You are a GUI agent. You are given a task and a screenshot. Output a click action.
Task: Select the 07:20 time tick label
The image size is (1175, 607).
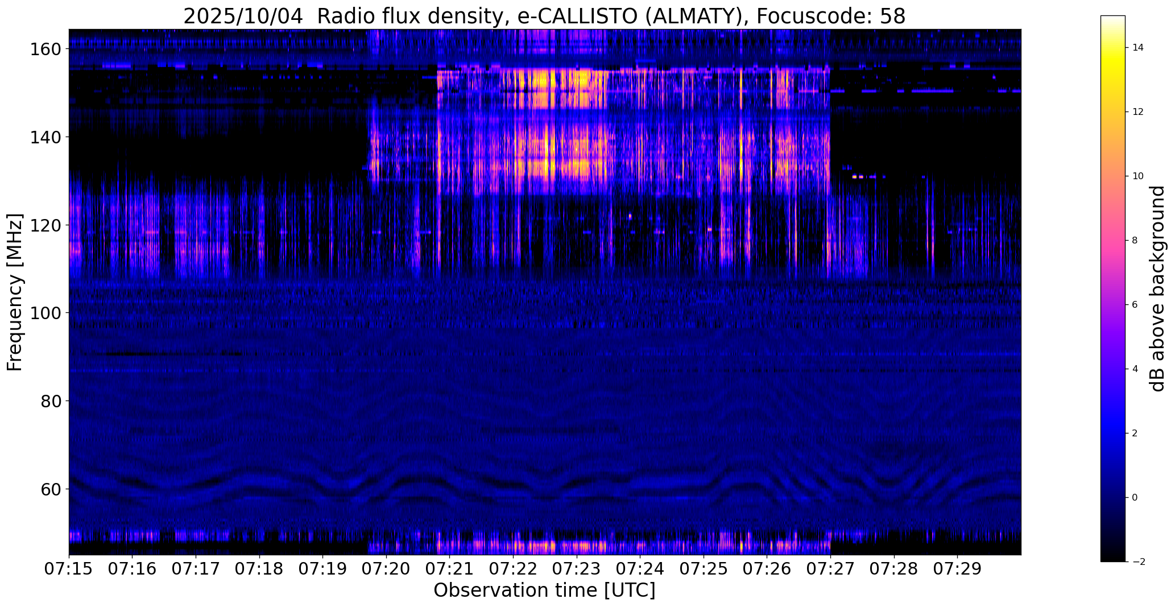[386, 569]
